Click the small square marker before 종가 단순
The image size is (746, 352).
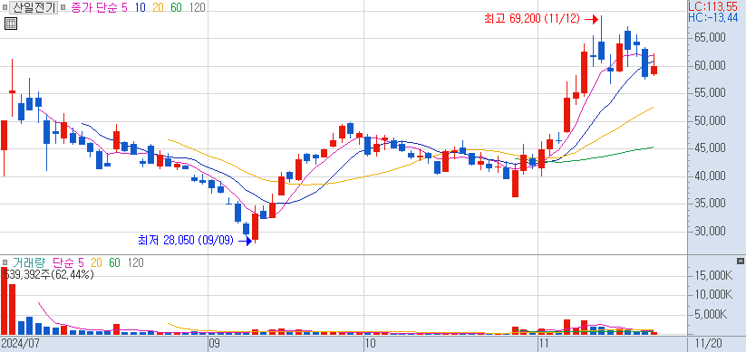point(63,7)
